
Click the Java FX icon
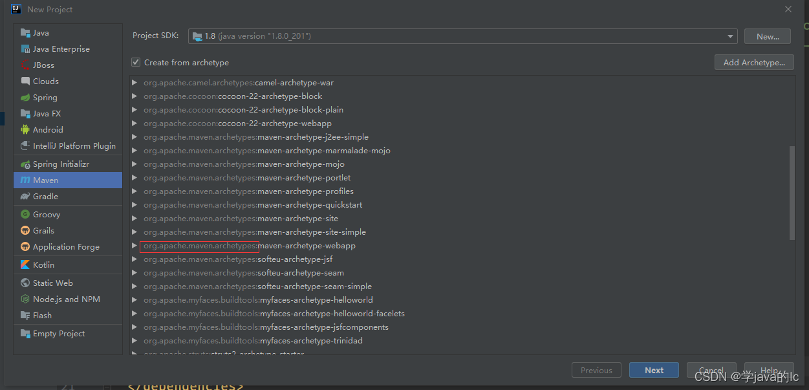pos(25,114)
